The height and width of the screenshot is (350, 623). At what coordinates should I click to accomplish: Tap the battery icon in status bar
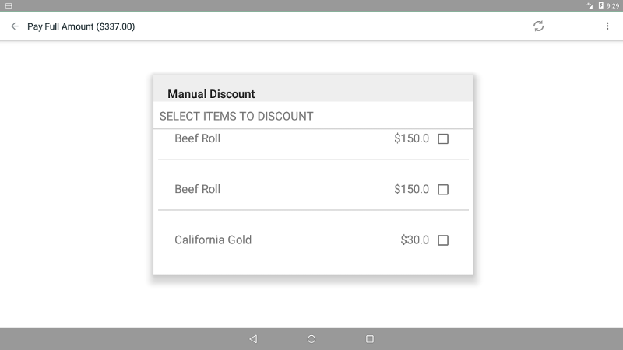click(600, 5)
